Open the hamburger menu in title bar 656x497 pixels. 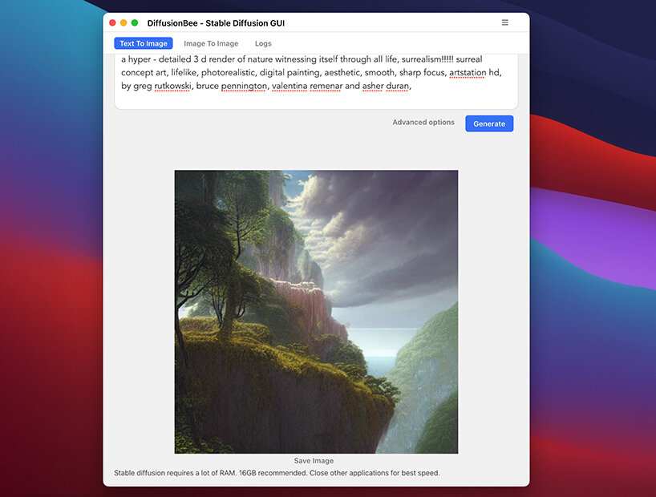pyautogui.click(x=504, y=22)
